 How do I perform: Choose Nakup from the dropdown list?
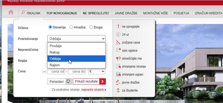76,52
